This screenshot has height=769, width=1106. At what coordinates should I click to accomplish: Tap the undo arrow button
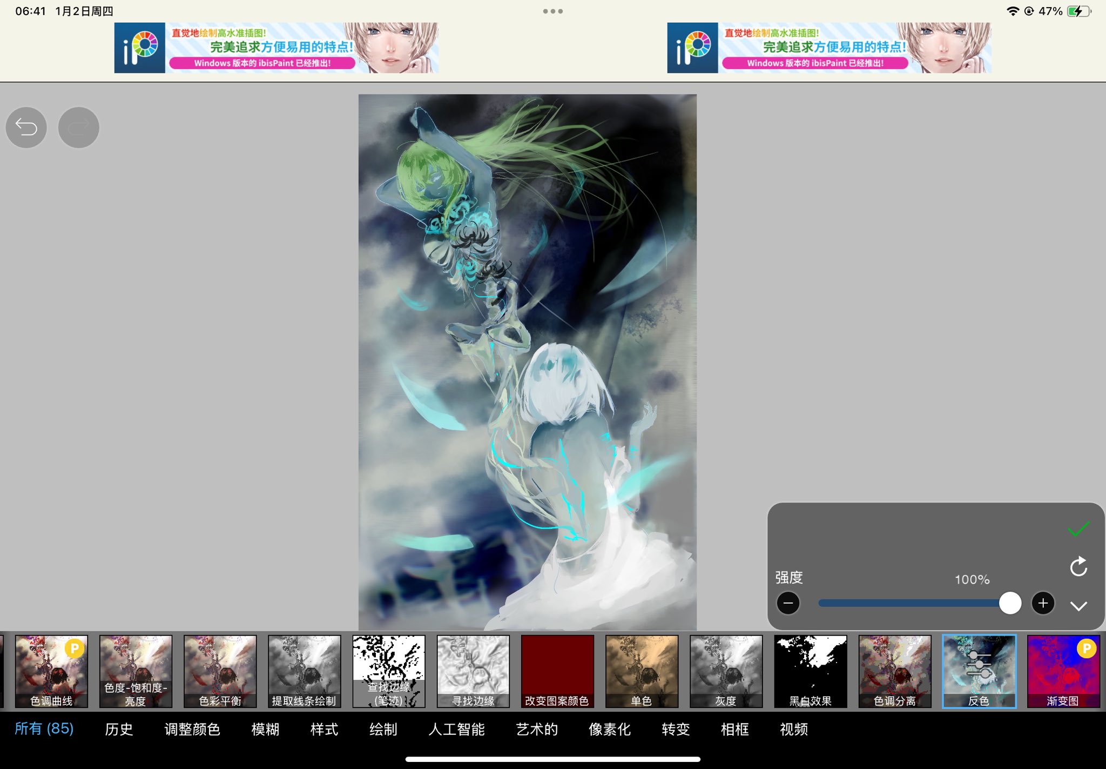pos(26,128)
